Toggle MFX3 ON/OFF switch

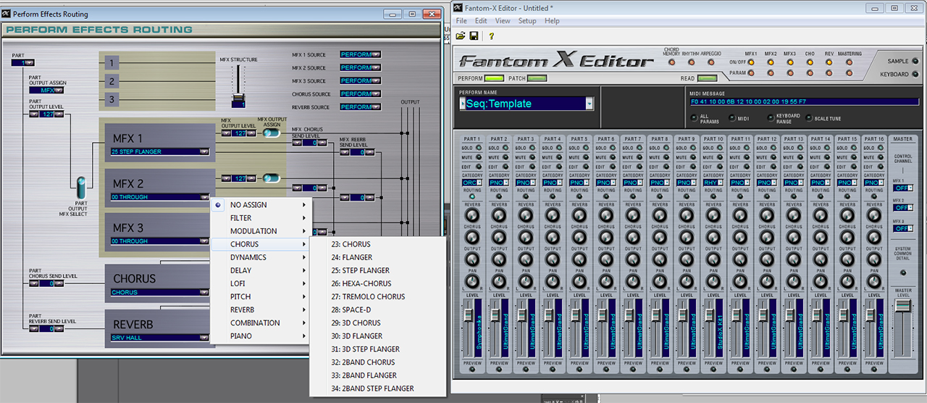tap(790, 62)
